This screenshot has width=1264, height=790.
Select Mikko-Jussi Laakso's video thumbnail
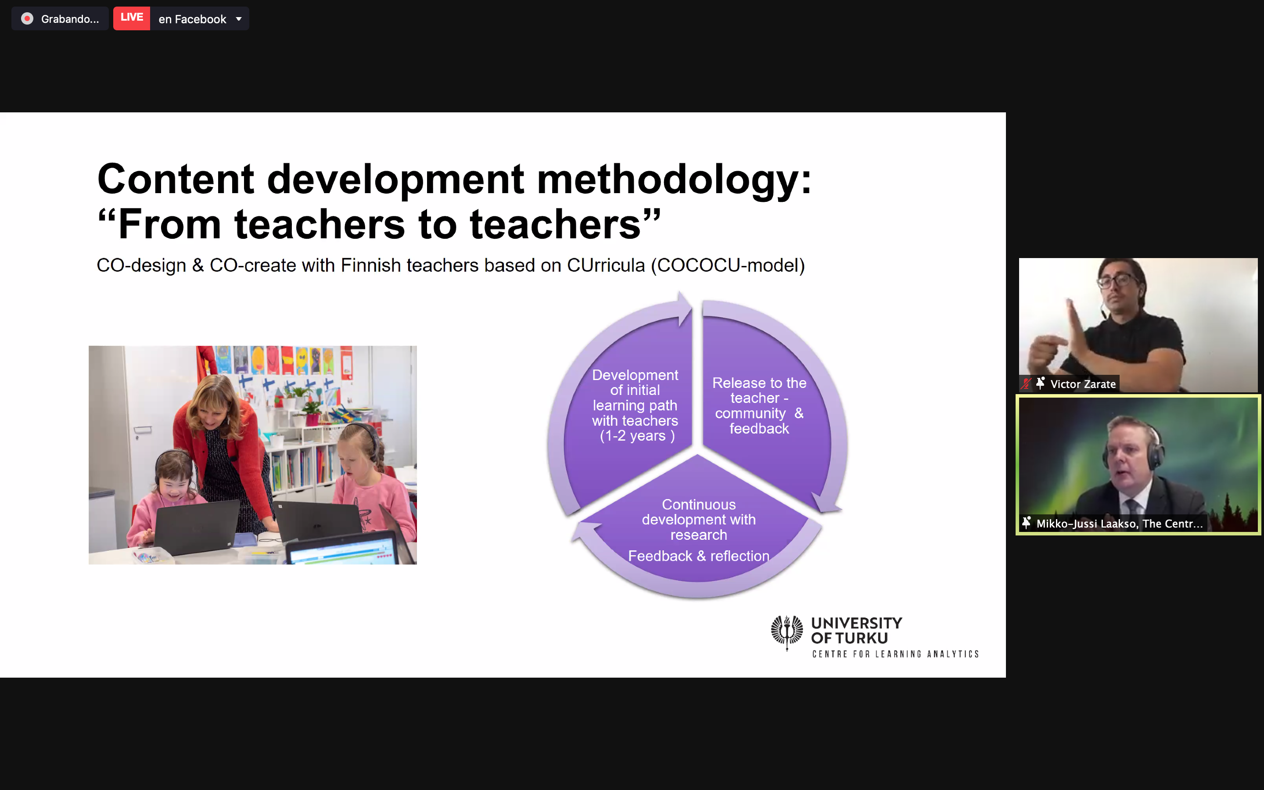(x=1138, y=460)
